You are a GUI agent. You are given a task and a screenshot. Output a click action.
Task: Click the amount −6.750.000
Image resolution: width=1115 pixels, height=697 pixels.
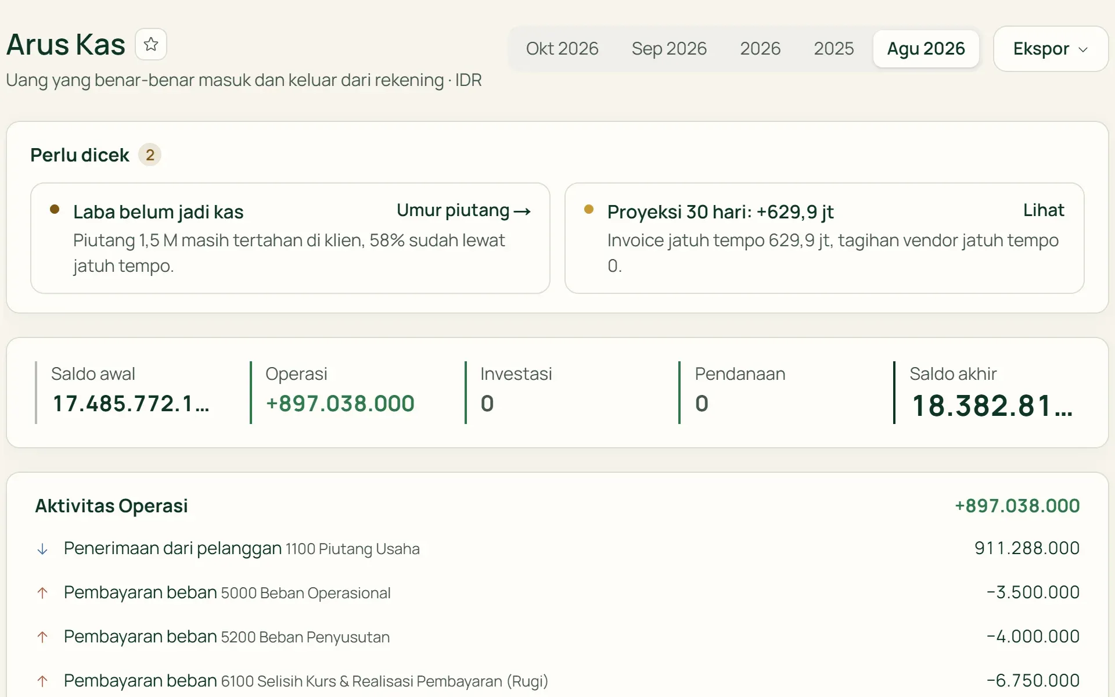(1033, 681)
